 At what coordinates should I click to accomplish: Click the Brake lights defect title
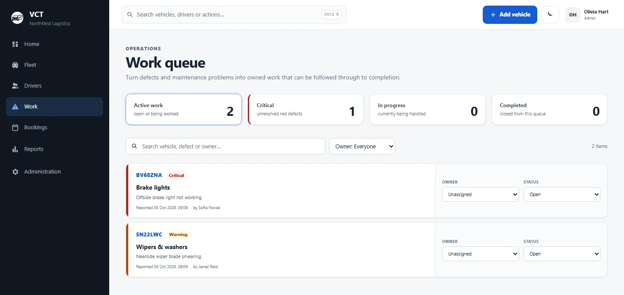point(153,188)
